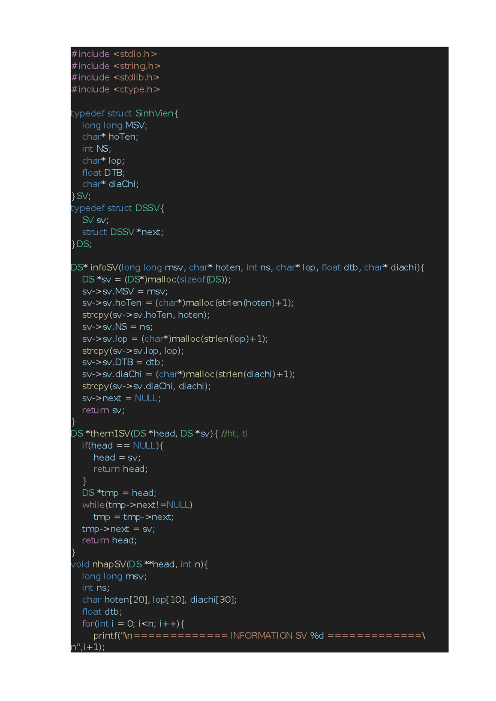Viewport: 496px width, 701px height.
Task: Click 'void nhapSV(DS **head, int n){' line
Action: pyautogui.click(x=139, y=565)
